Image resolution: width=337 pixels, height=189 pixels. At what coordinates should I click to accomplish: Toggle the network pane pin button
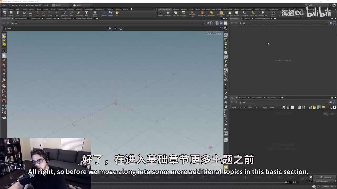point(330,102)
